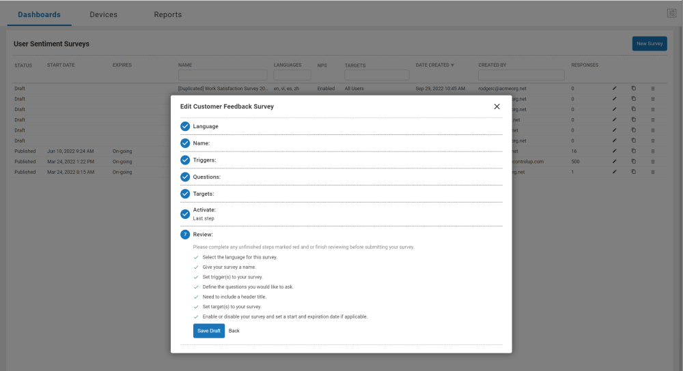Click the edit pencil for the Sep 29, 2022 survey
The width and height of the screenshot is (683, 371).
coord(615,88)
